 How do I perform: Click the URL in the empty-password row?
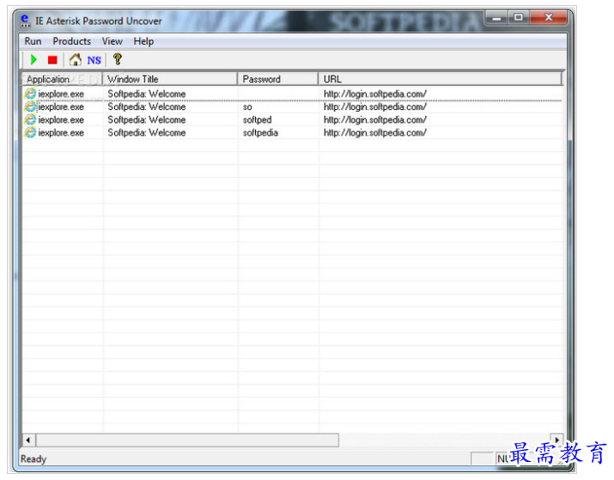click(x=374, y=94)
